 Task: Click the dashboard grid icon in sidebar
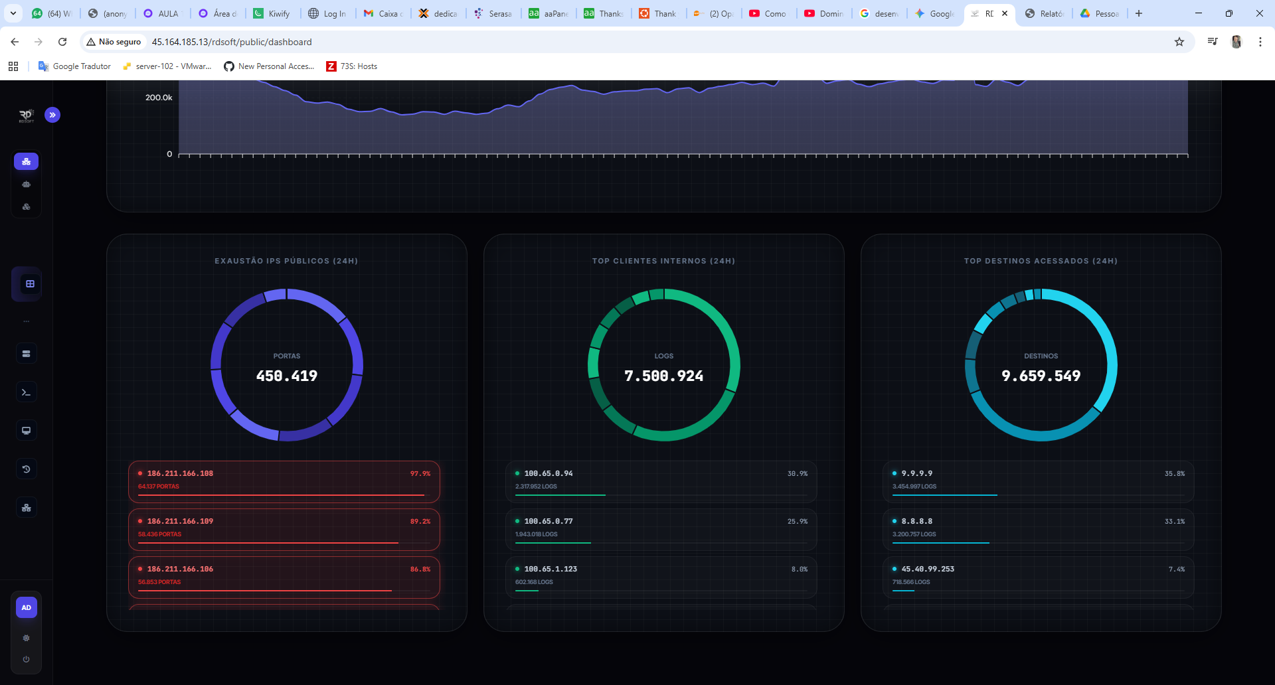point(30,284)
